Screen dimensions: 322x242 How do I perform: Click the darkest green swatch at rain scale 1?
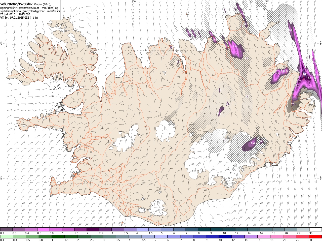click(x=58, y=236)
